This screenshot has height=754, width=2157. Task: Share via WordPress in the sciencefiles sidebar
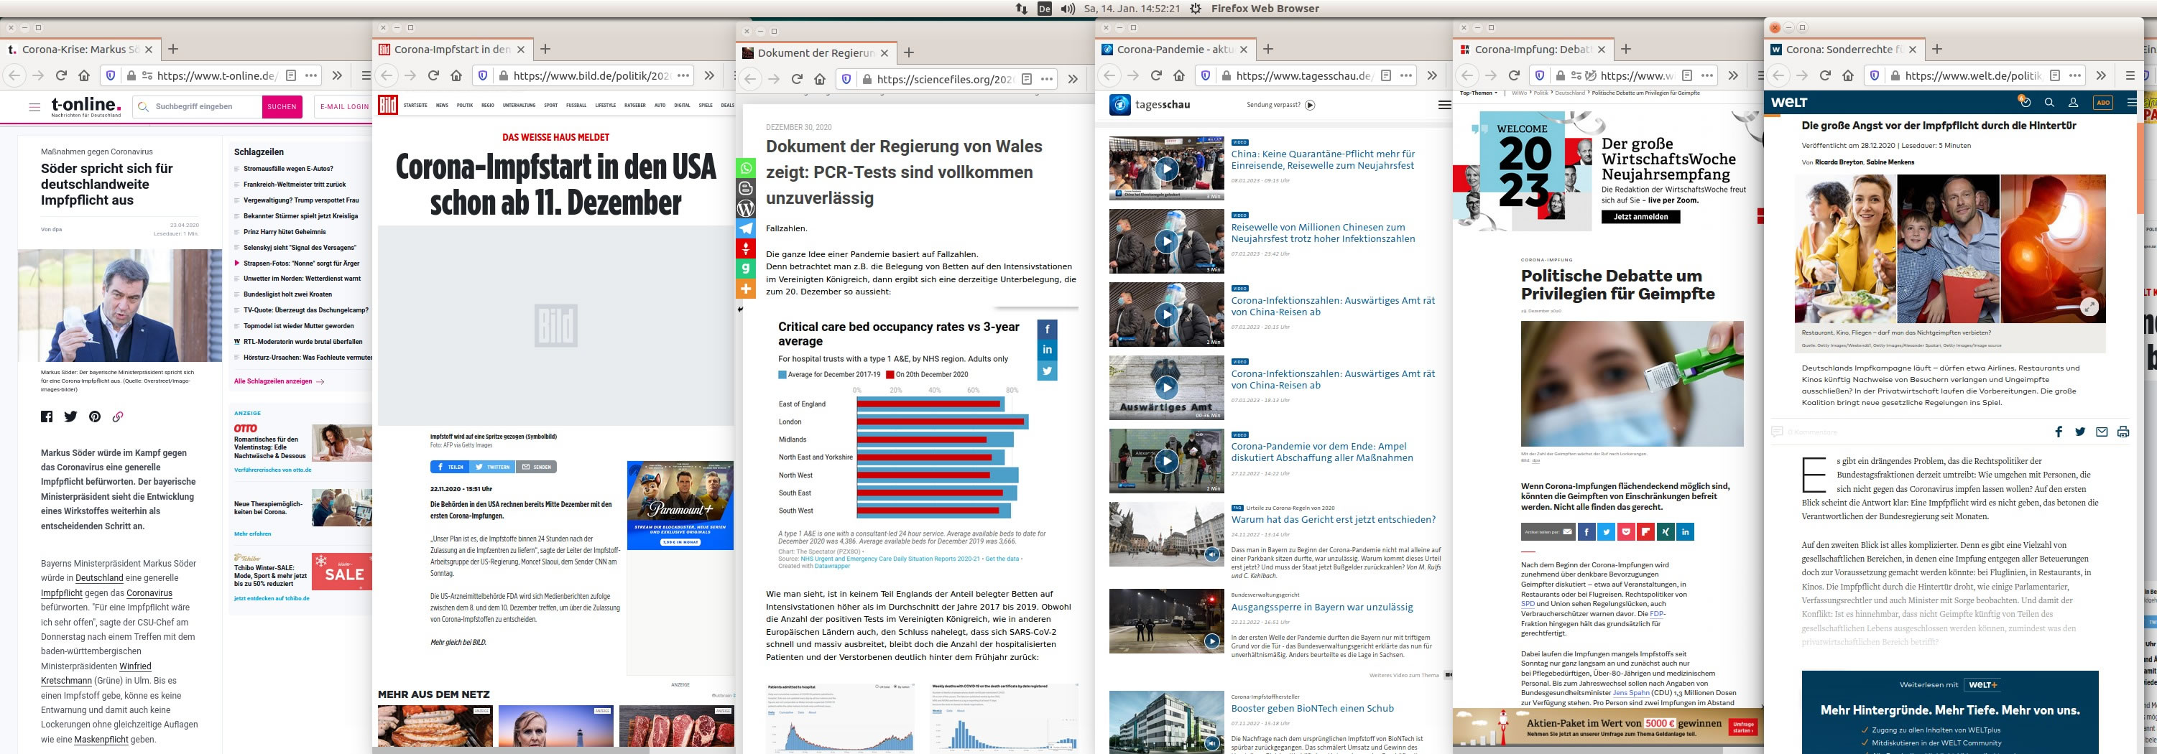pyautogui.click(x=745, y=208)
